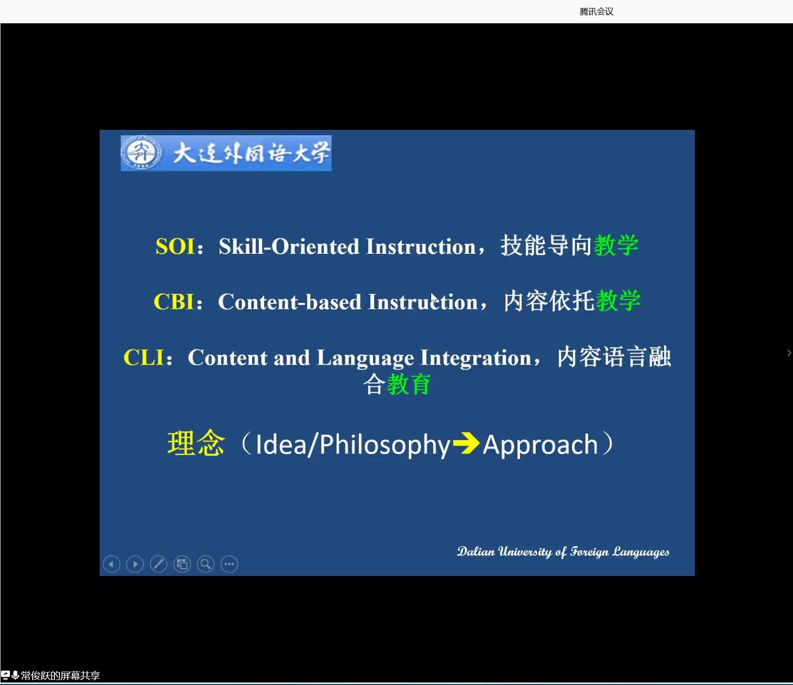Show all slides grid icon
The image size is (793, 685).
tap(182, 564)
